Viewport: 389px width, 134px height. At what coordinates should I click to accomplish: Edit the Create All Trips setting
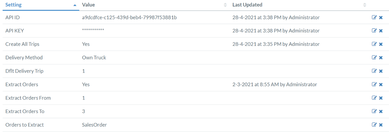point(374,44)
